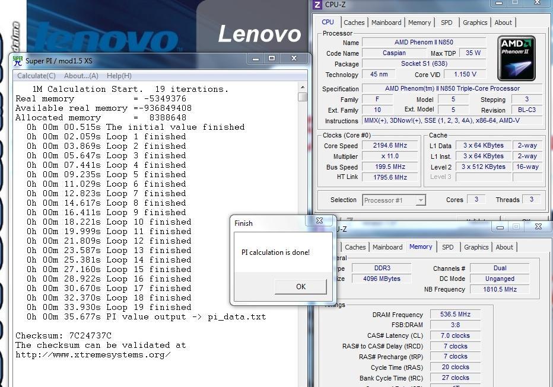Click the Super PI vertical scrollbar thumb
553x387 pixels.
click(302, 97)
